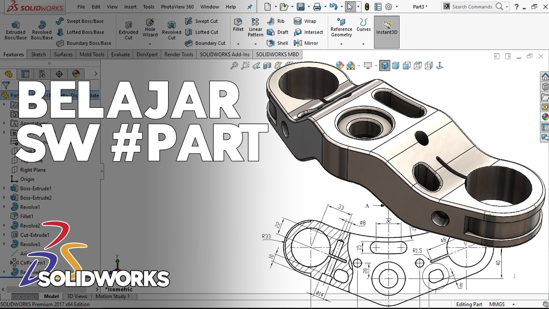
Task: Open the SOLIDWORKS Resources home task pane
Action: 545,77
